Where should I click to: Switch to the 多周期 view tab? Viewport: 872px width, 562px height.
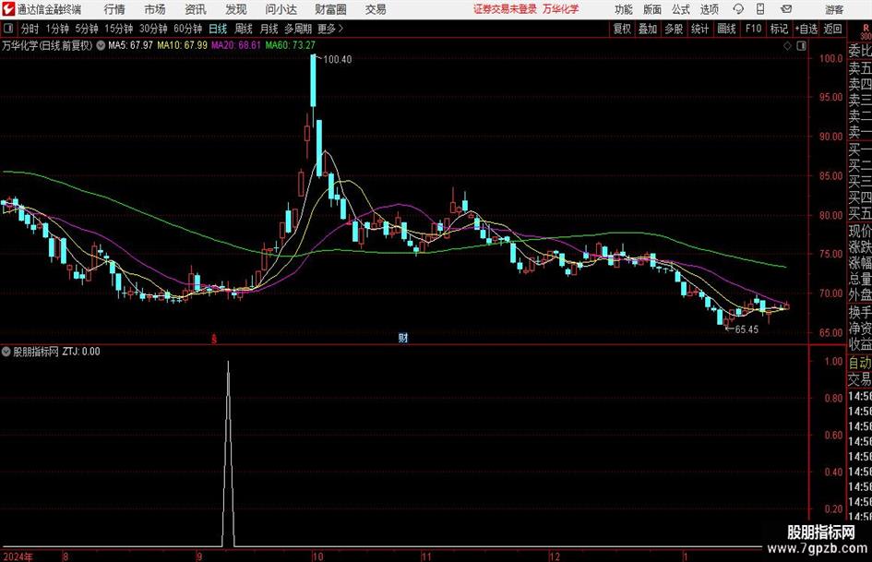(298, 29)
